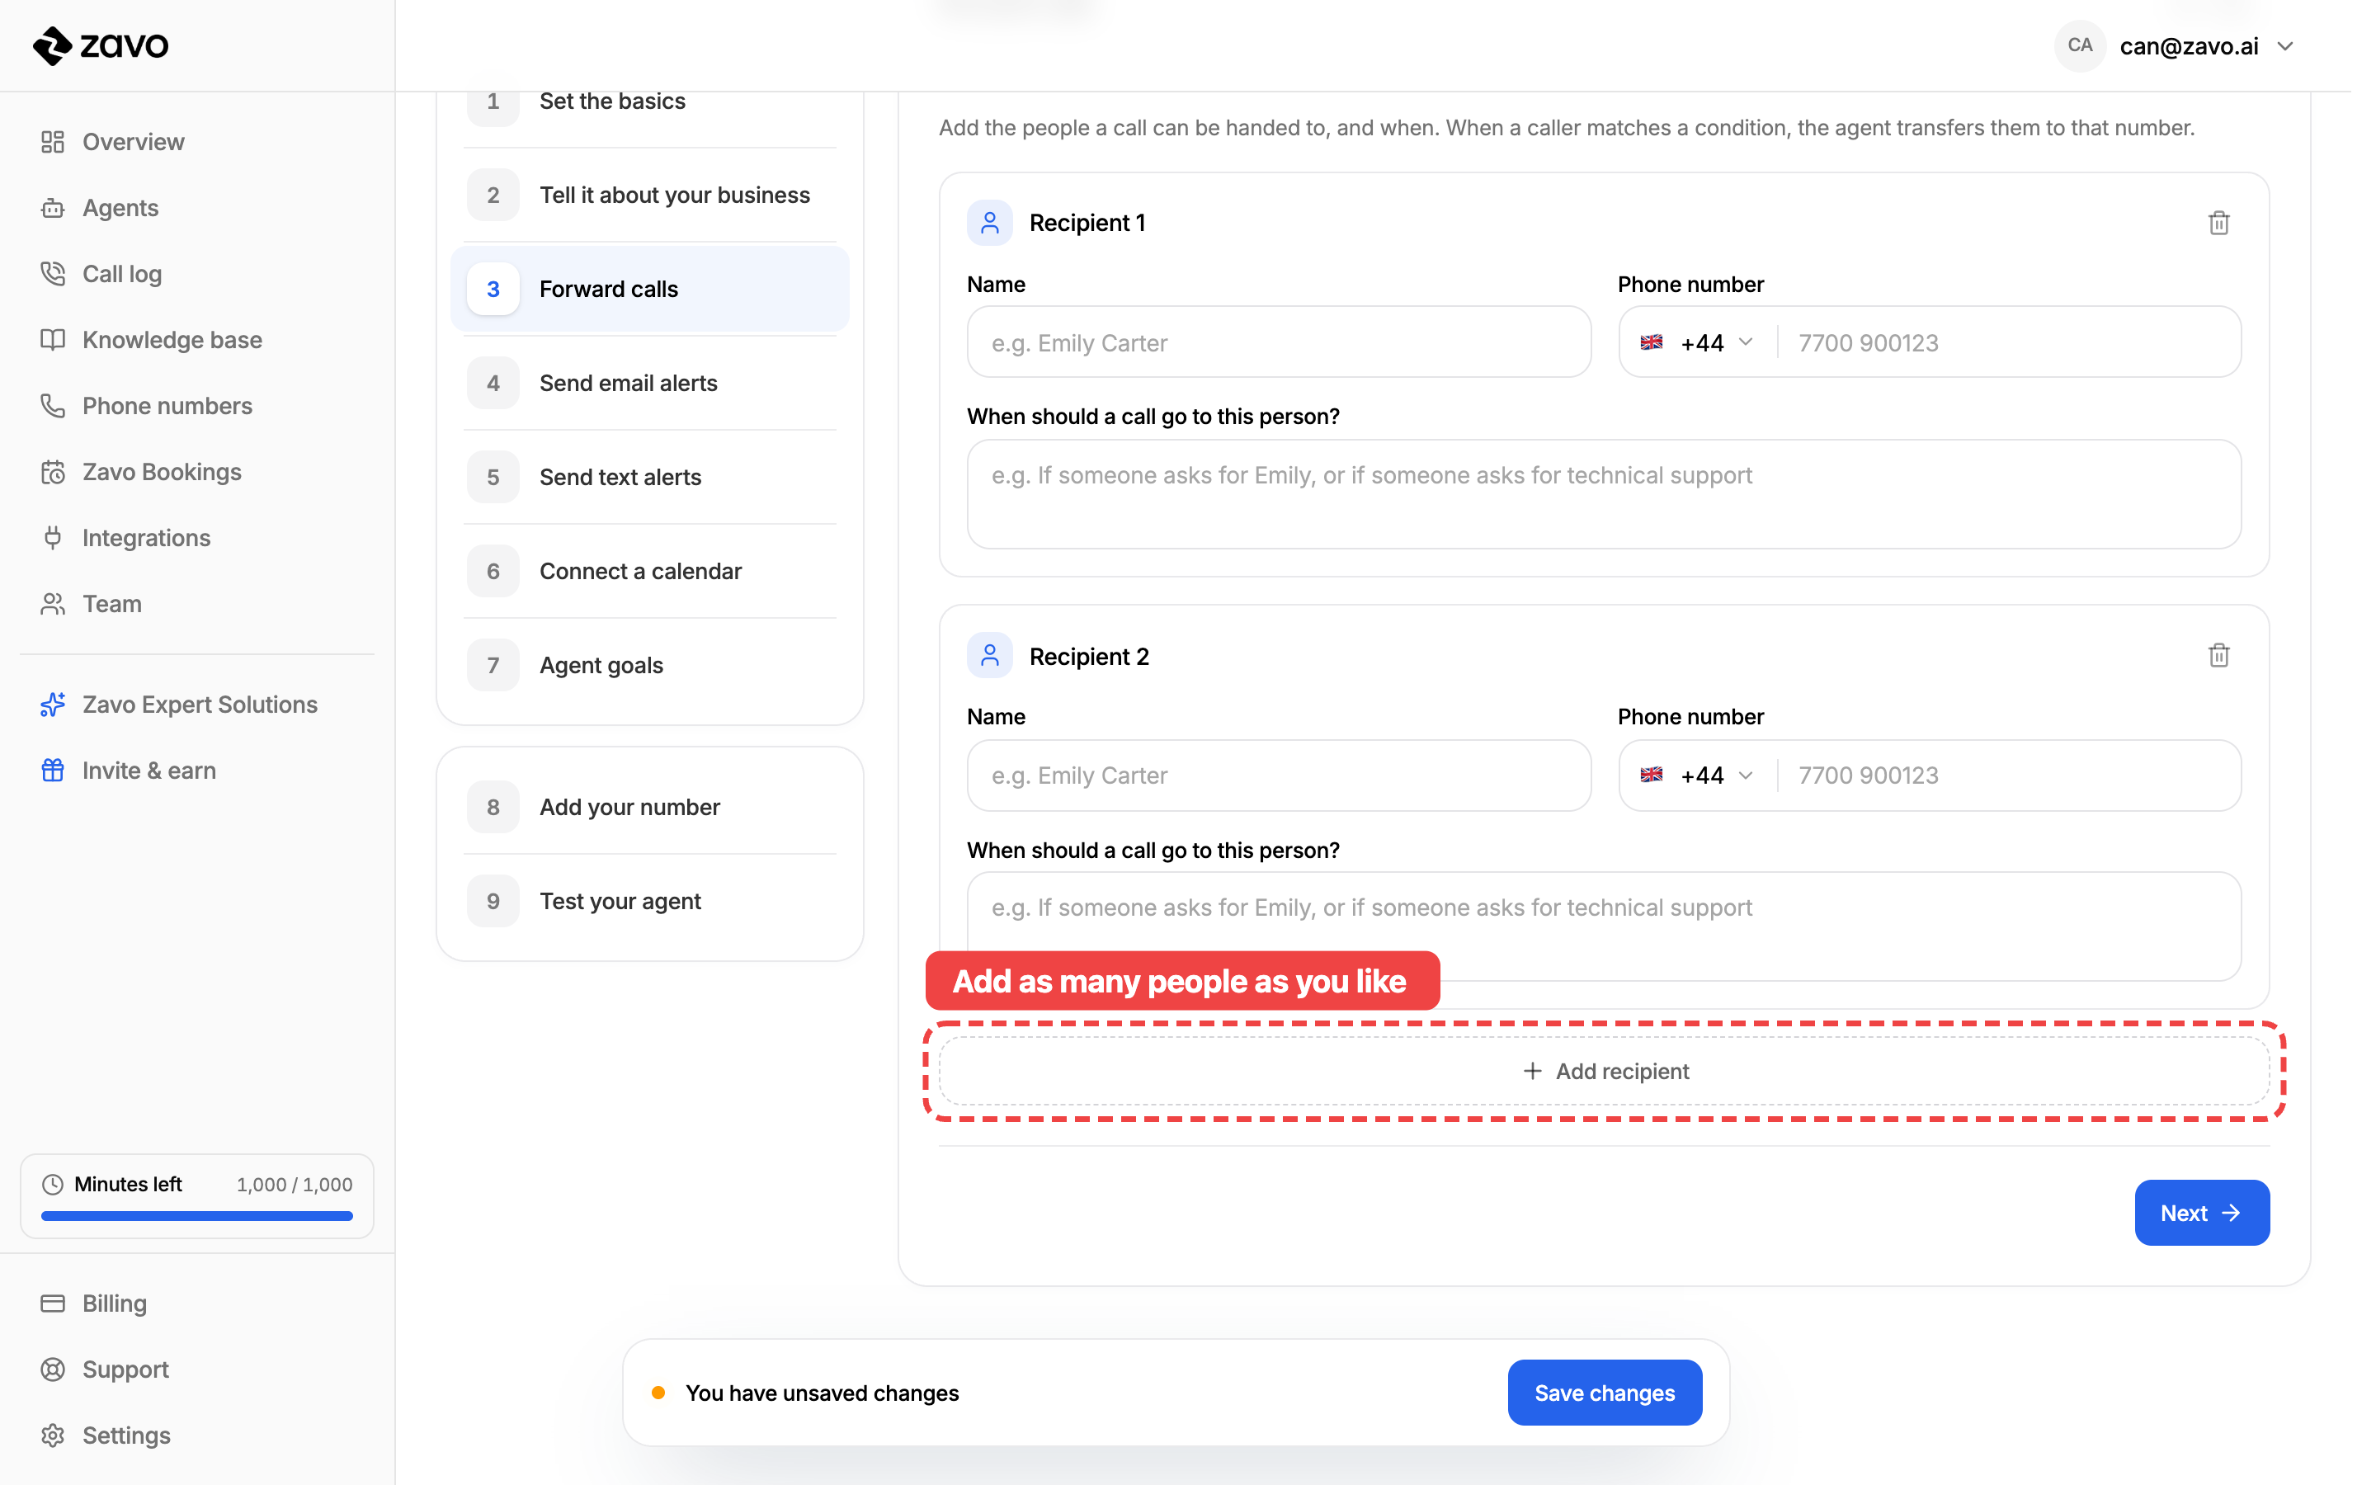Open Recipient 2 country code +44 dropdown
Viewport: 2376px width, 1485px height.
pos(1696,775)
